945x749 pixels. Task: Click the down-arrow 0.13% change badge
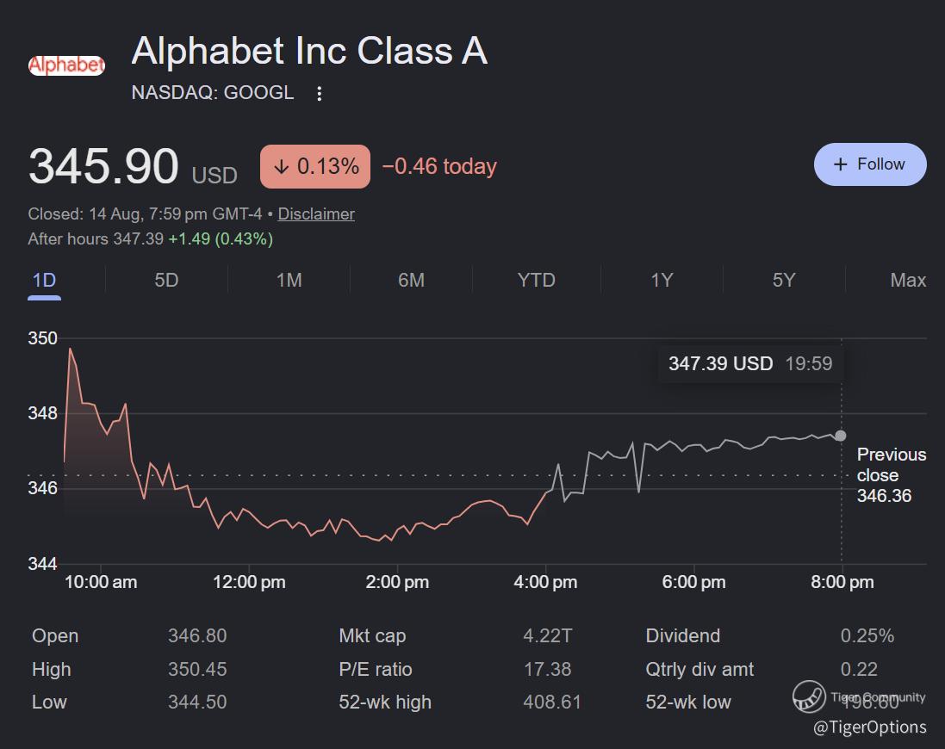click(315, 166)
